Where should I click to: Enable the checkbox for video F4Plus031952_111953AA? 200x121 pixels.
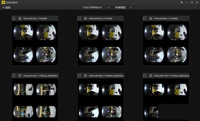coord(14,76)
